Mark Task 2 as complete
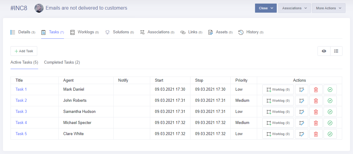 330,101
